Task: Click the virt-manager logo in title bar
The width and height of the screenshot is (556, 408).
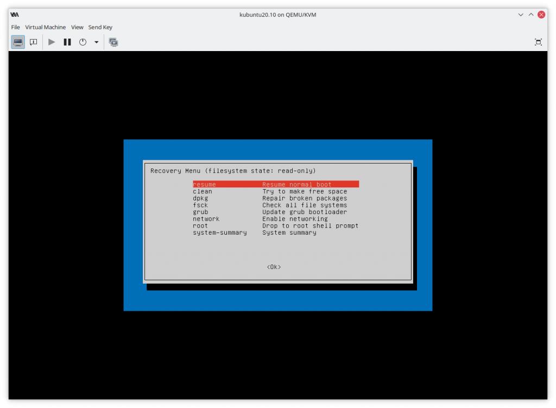Action: tap(15, 15)
